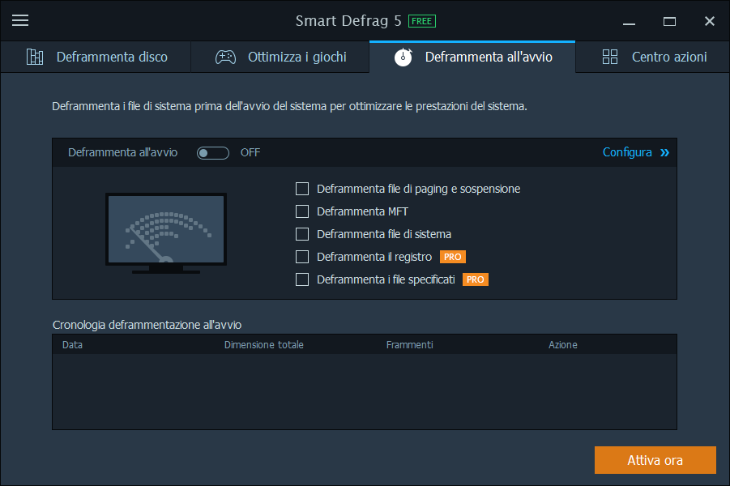Open the Configura settings link
Viewport: 730px width, 486px height.
(627, 153)
